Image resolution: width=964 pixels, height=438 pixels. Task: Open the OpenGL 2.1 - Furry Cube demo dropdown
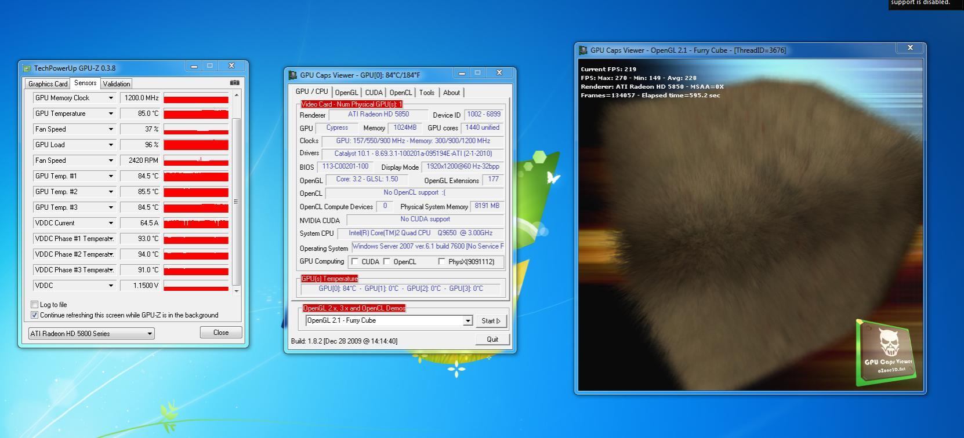pyautogui.click(x=467, y=321)
